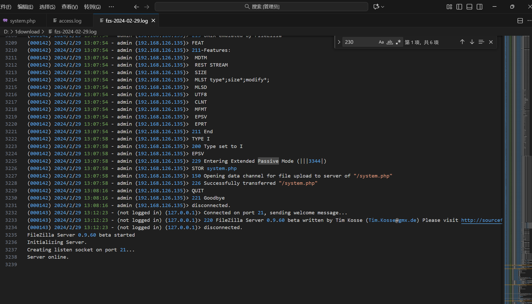Enable regular expression search
This screenshot has height=304, width=532.
(398, 42)
